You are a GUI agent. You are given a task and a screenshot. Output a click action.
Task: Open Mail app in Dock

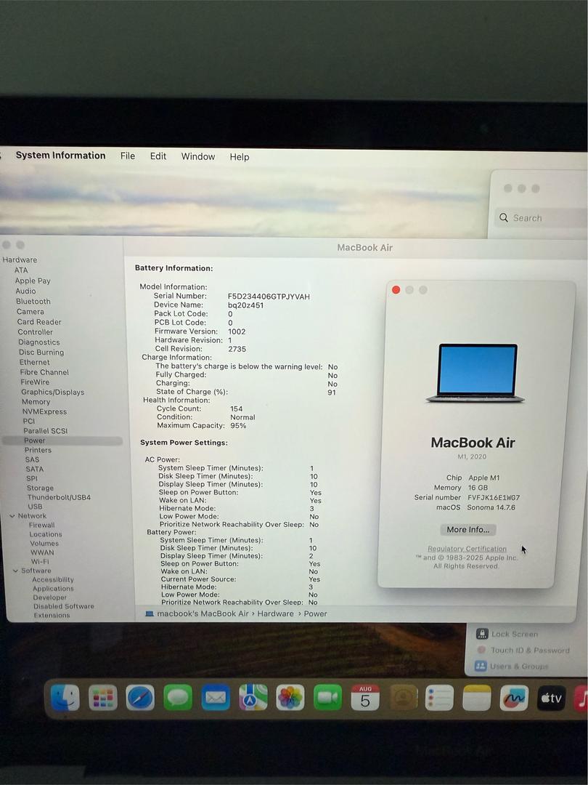coord(216,697)
